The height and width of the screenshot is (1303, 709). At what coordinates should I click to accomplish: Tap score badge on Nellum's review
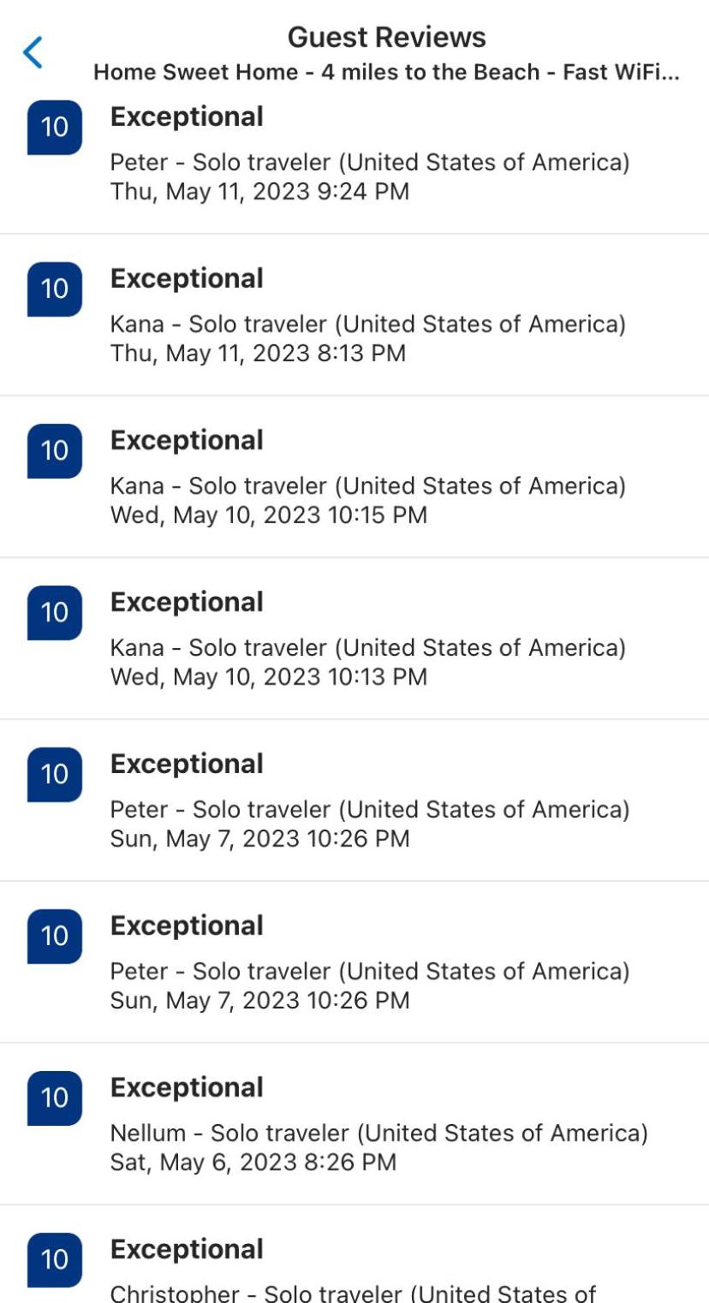coord(55,1098)
